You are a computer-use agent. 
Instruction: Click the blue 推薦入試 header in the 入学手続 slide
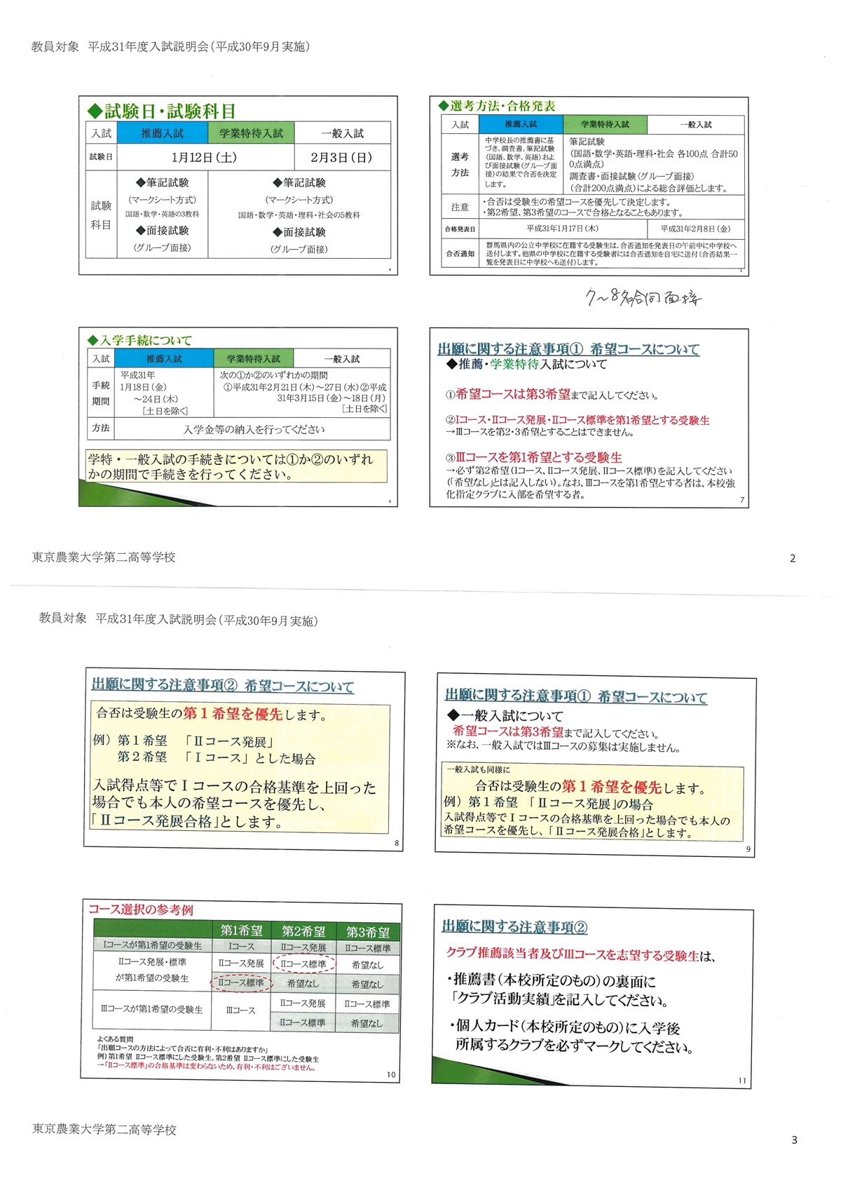point(164,358)
